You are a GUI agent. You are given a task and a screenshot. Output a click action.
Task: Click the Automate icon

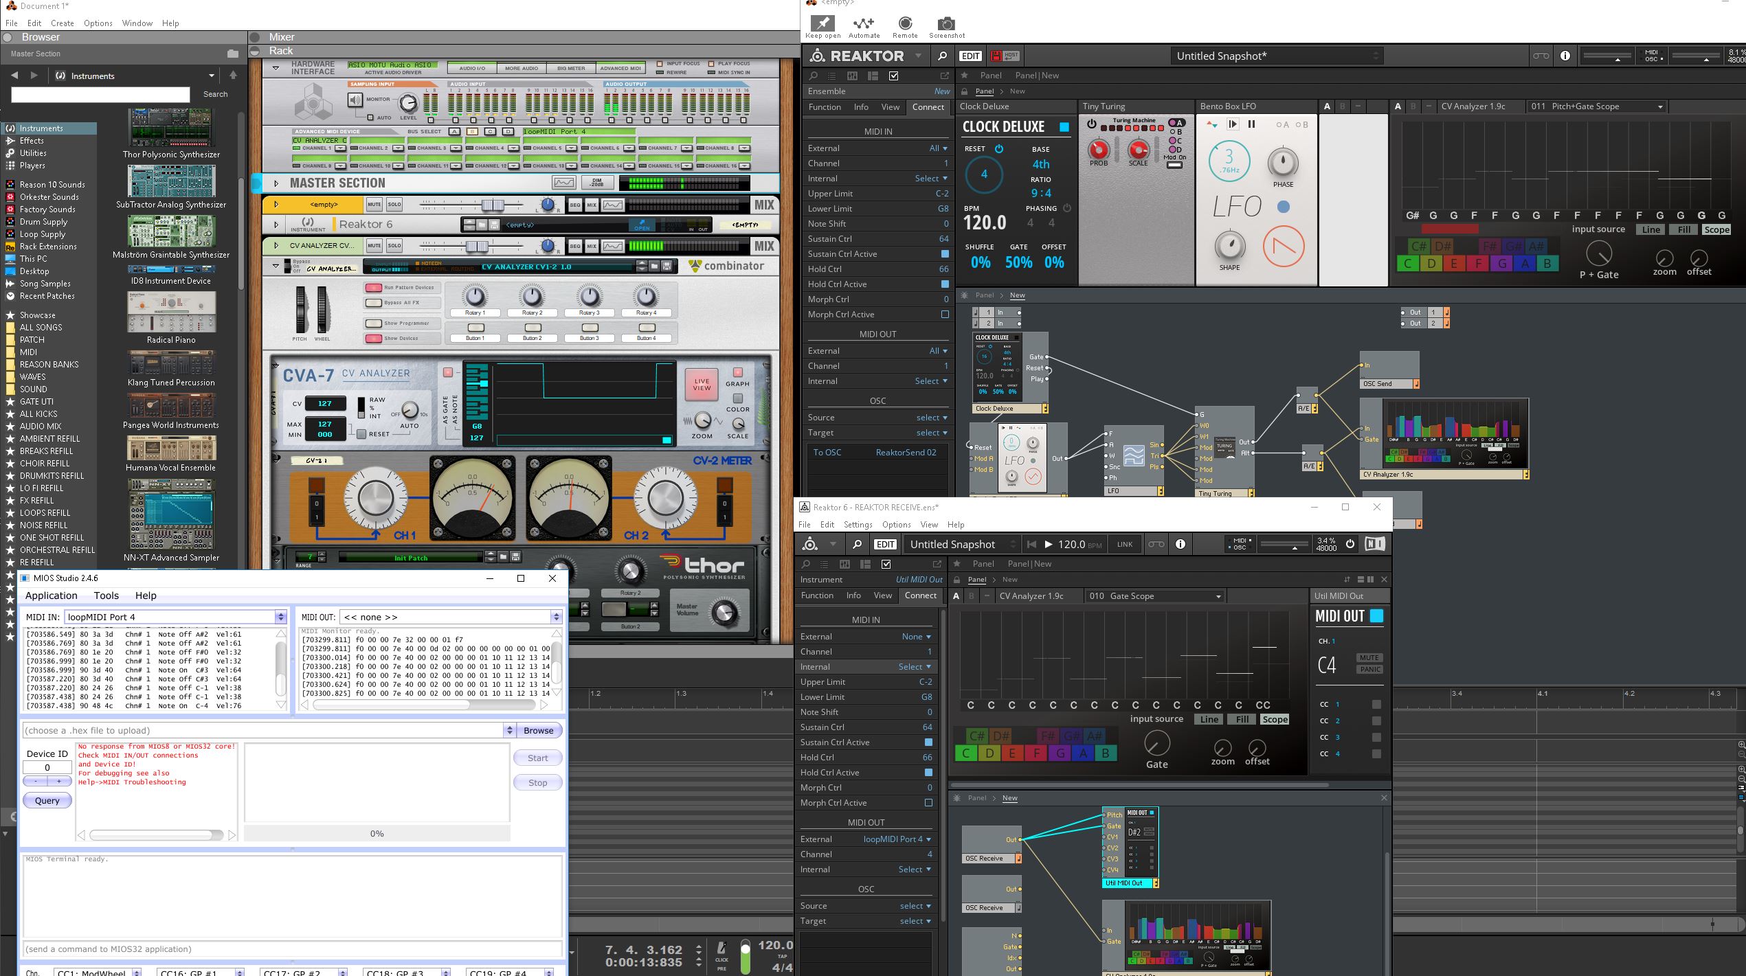click(x=864, y=23)
